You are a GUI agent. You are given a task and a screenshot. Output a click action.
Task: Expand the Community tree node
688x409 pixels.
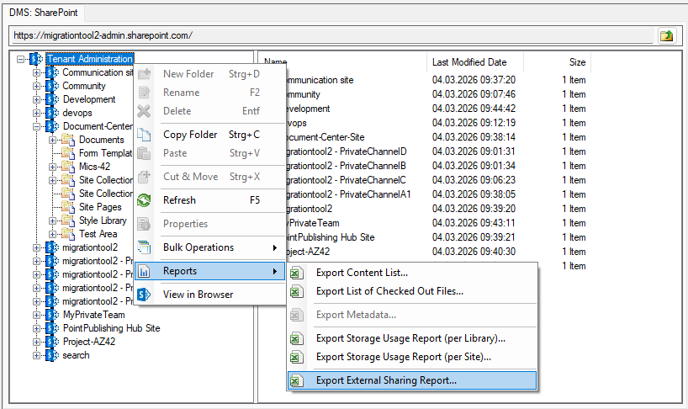(x=37, y=86)
